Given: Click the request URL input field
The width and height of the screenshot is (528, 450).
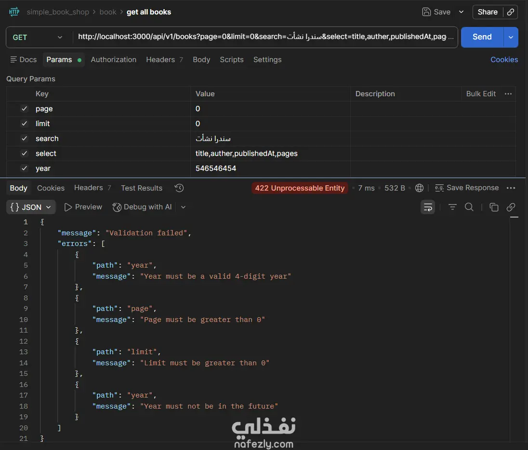Looking at the screenshot, I should [x=265, y=37].
